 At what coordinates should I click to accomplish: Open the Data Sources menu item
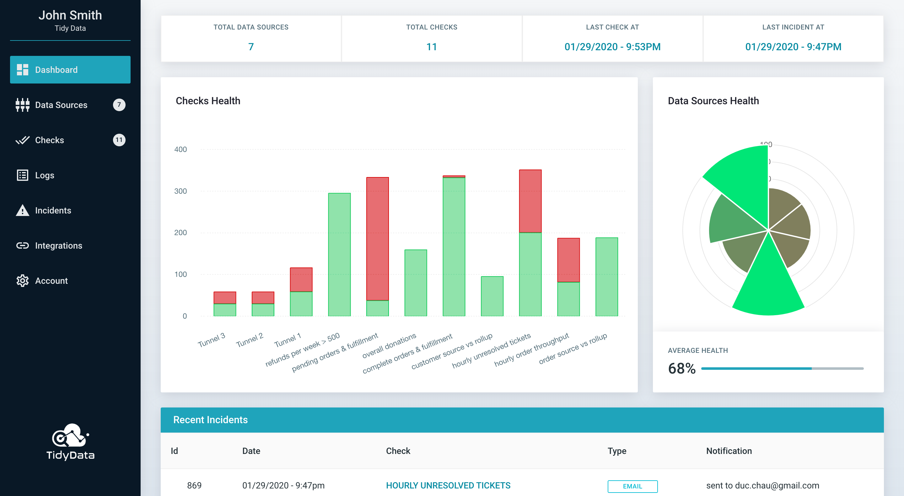click(70, 105)
